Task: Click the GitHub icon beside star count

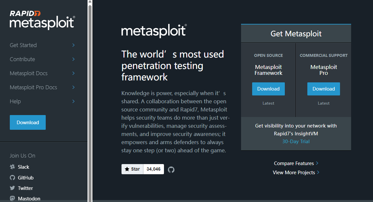Action: pos(171,170)
